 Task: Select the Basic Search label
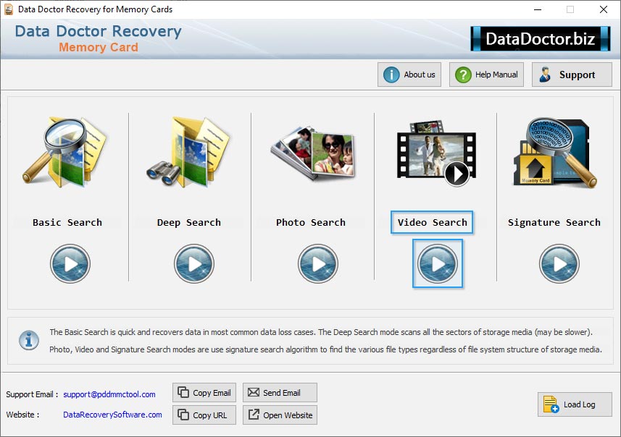point(67,223)
